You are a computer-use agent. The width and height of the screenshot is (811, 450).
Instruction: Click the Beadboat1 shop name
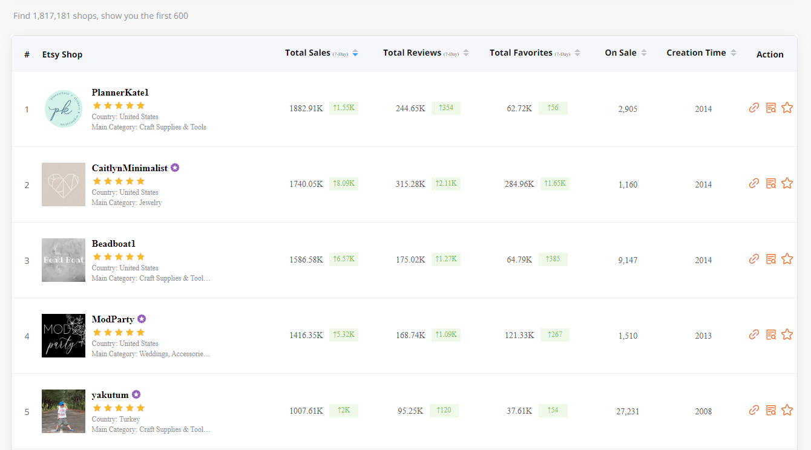click(114, 243)
